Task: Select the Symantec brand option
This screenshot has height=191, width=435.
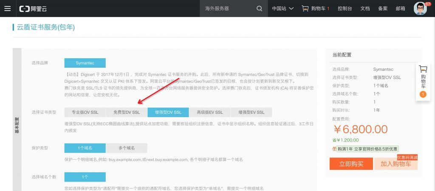Action: [x=85, y=63]
